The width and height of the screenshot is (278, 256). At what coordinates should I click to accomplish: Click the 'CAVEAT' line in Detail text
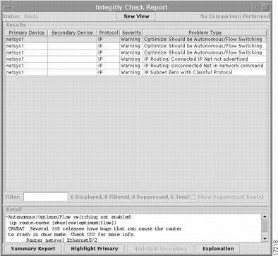coord(95,228)
